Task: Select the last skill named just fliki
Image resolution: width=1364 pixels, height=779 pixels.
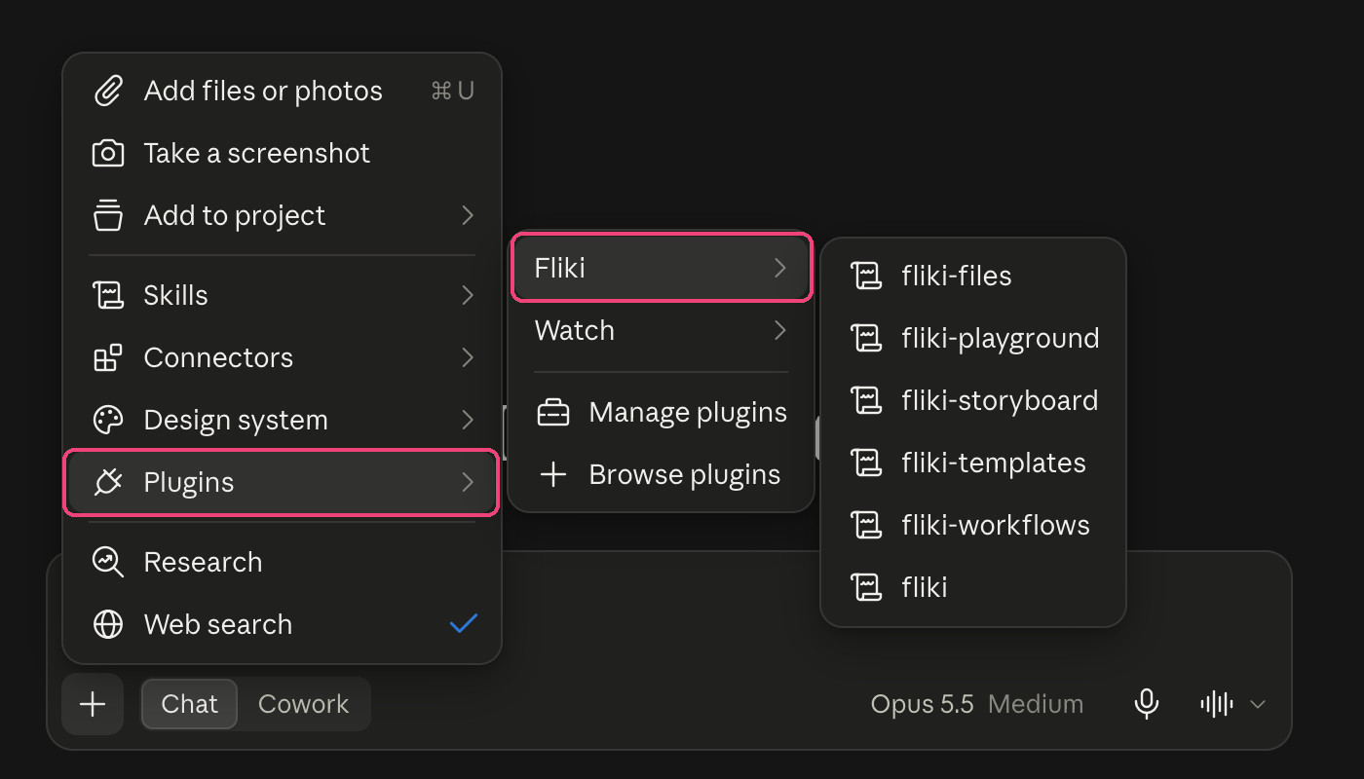Action: (973, 588)
